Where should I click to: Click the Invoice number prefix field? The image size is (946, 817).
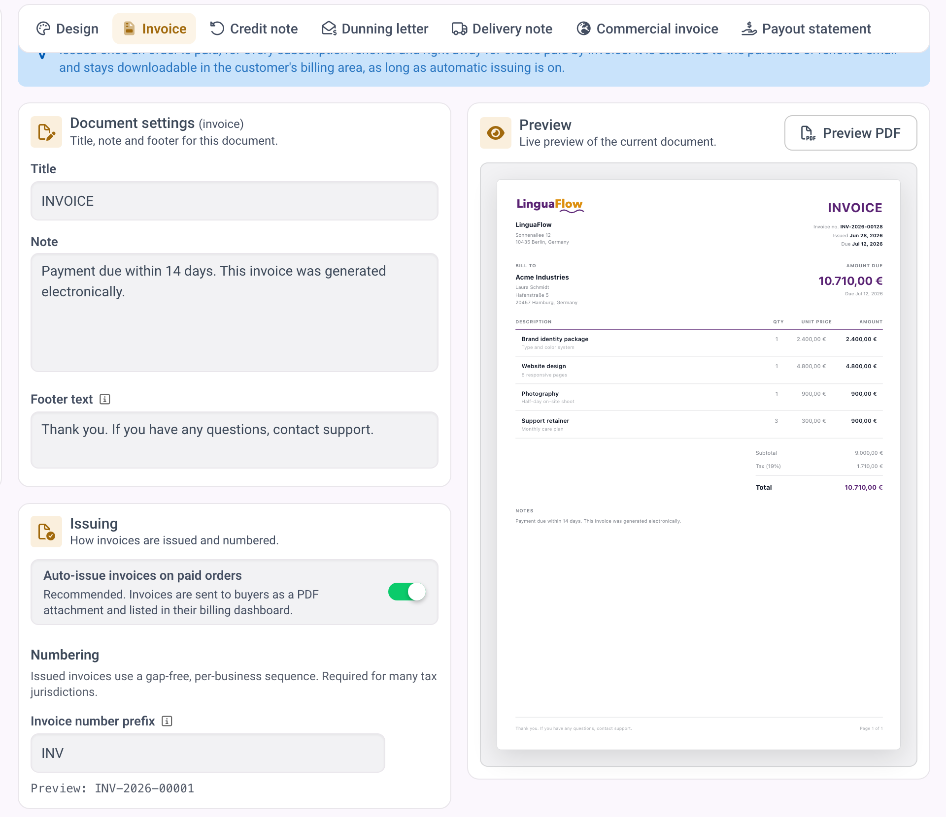[208, 753]
